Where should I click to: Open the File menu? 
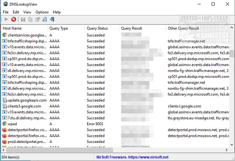coord(5,12)
